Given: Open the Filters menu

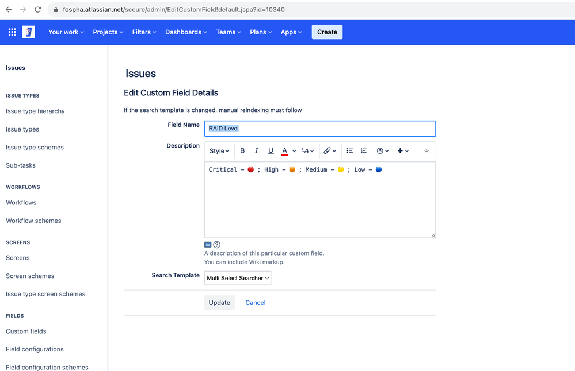Looking at the screenshot, I should [144, 32].
